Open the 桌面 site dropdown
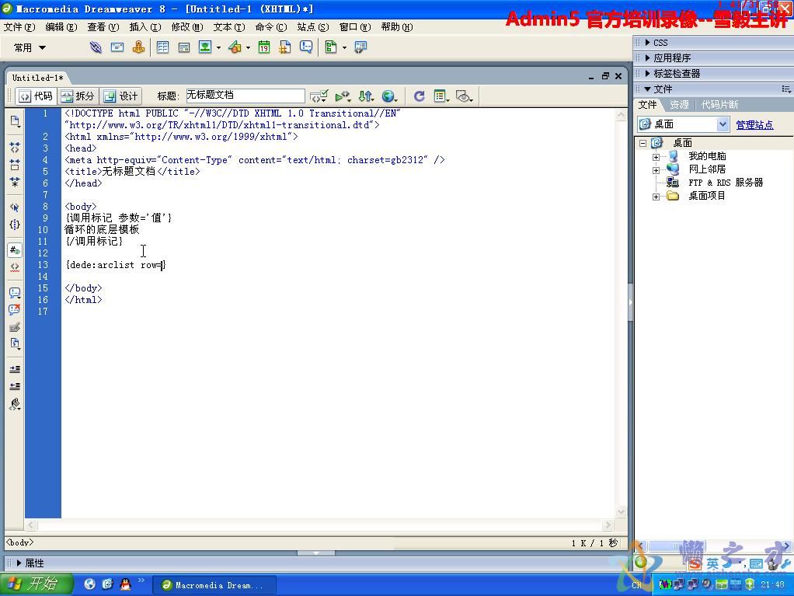794x596 pixels. 723,124
